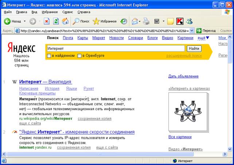This screenshot has height=165, width=234.
Task: Open the 'Рунет' sublink
Action: click(89, 89)
